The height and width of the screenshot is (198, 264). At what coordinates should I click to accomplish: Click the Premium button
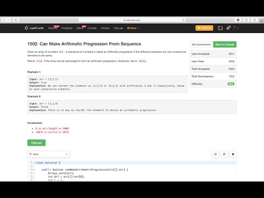(204, 28)
